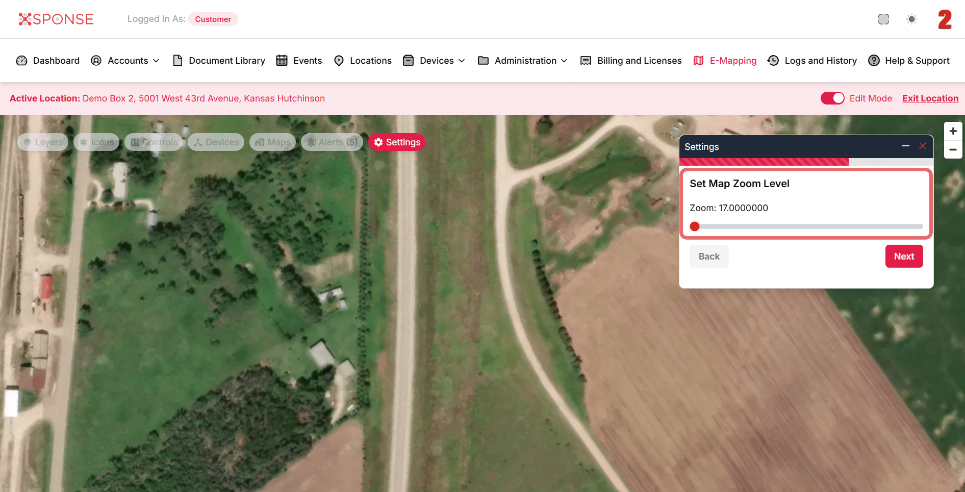Screen dimensions: 965x492
Task: Turn off the Edit Mode switch
Action: coord(832,98)
